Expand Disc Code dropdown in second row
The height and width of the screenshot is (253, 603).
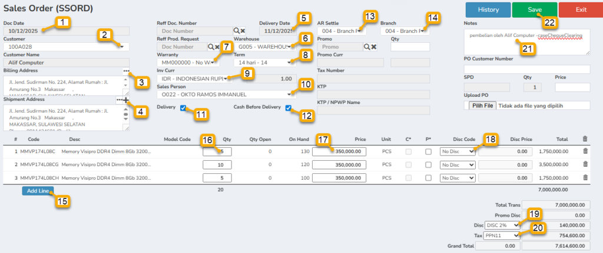[x=458, y=166]
